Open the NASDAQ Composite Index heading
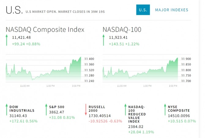Viewport: 205px width, 138px height. coord(45,29)
